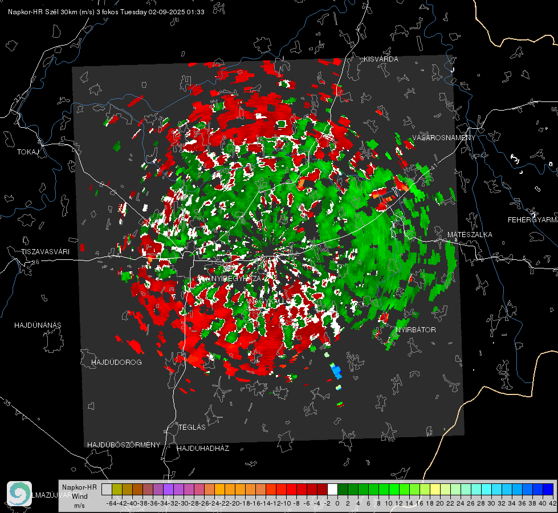This screenshot has width=558, height=513.
Task: Click the swirl logo icon beside the legend
Action: (x=19, y=493)
